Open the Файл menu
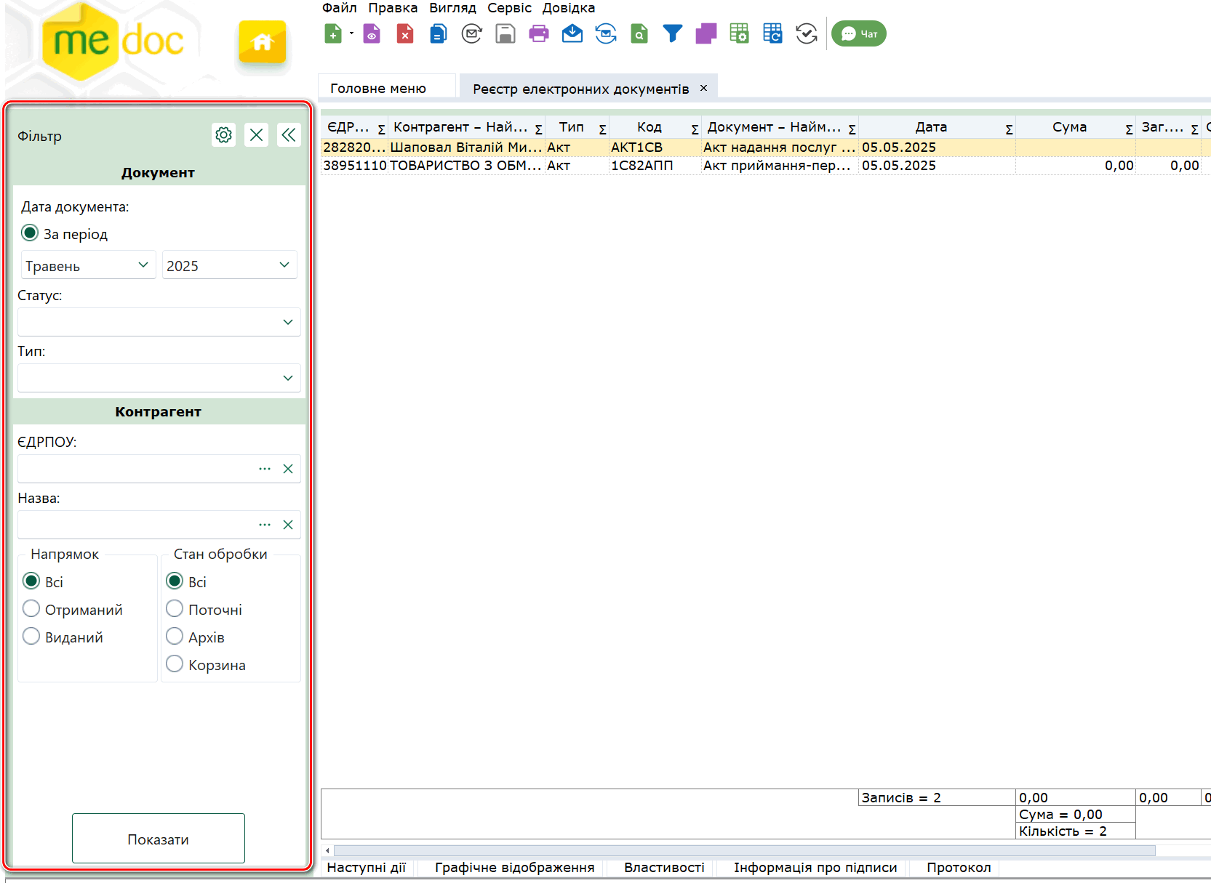This screenshot has width=1211, height=883. tap(340, 8)
